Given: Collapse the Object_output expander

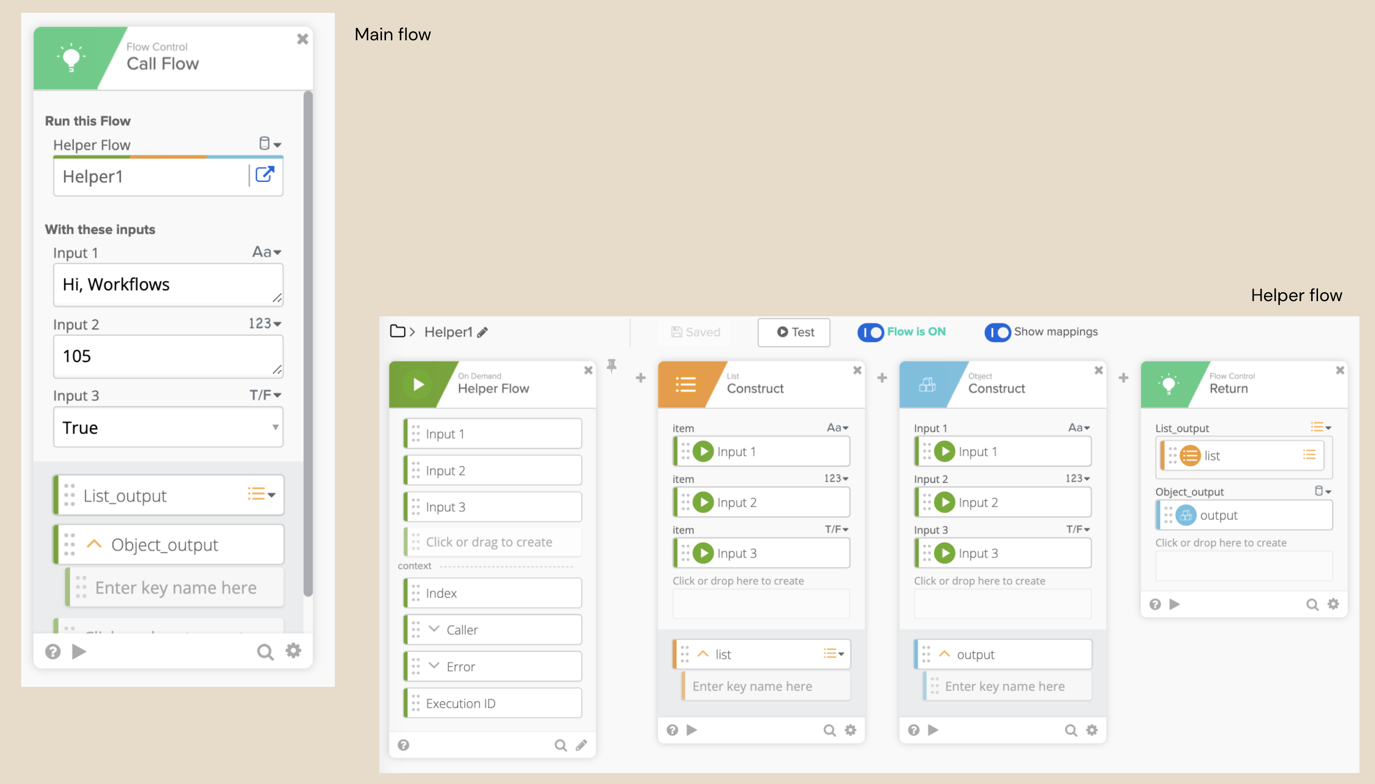Looking at the screenshot, I should (x=95, y=544).
